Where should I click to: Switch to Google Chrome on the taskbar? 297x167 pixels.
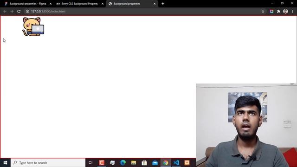pyautogui.click(x=166, y=163)
